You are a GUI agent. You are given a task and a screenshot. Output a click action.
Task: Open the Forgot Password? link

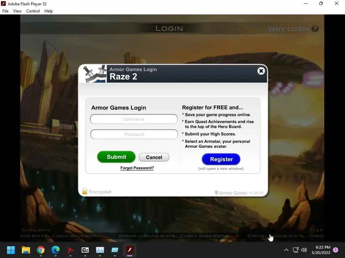pos(137,168)
